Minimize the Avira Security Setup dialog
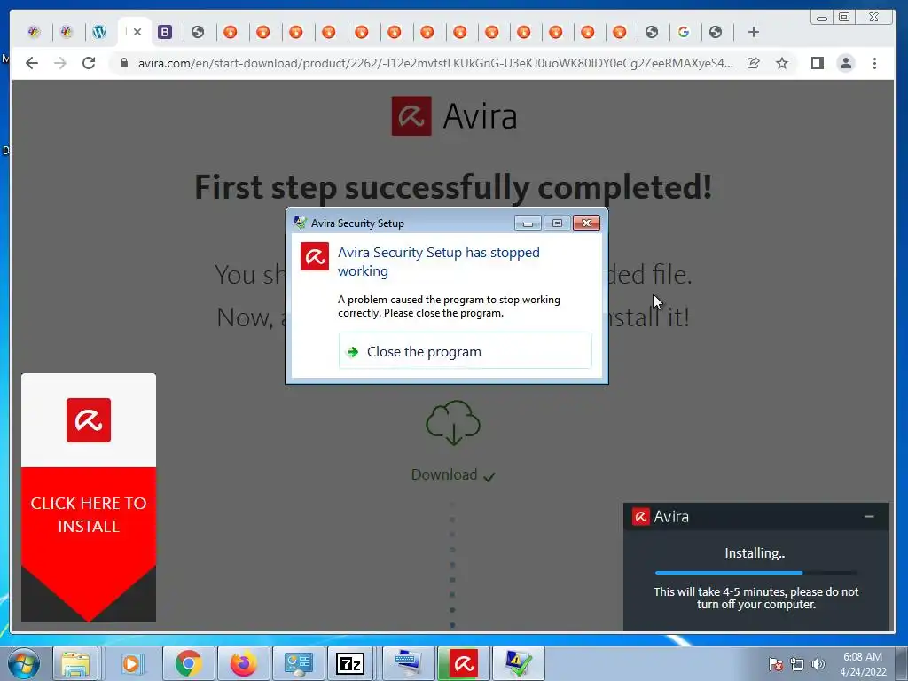This screenshot has height=681, width=908. click(x=528, y=223)
